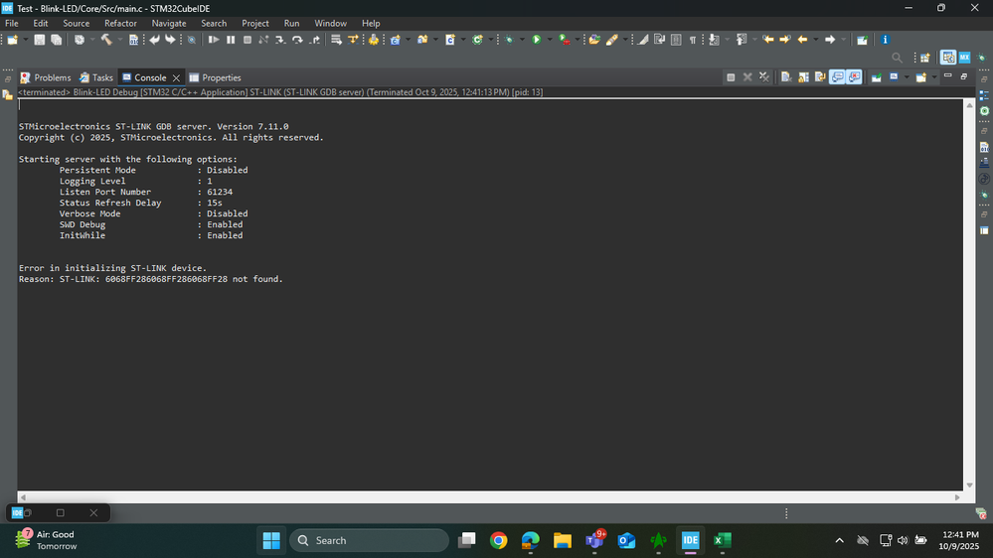Toggle the active C/C++ perspective button
The image size is (993, 558).
pos(948,58)
